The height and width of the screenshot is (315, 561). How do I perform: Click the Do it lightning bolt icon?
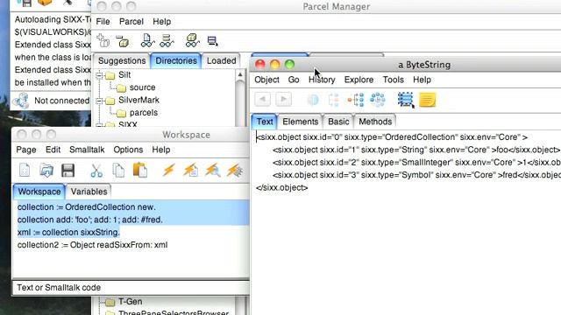pos(168,170)
